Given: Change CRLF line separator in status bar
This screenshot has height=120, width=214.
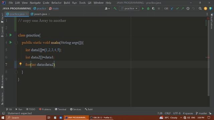Looking at the screenshot, I should [x=168, y=113].
